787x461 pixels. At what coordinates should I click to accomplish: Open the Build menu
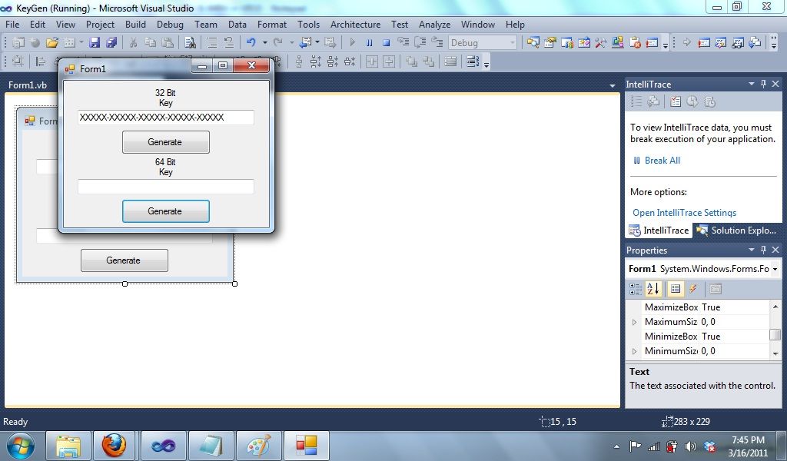[x=135, y=25]
